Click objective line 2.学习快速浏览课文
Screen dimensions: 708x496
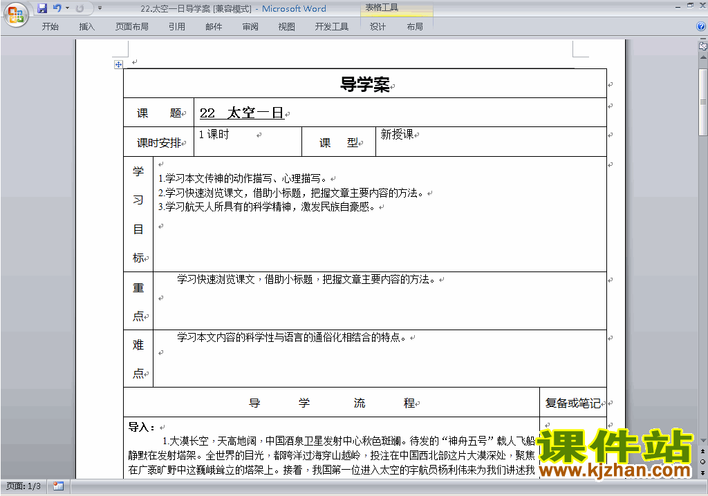tap(291, 193)
